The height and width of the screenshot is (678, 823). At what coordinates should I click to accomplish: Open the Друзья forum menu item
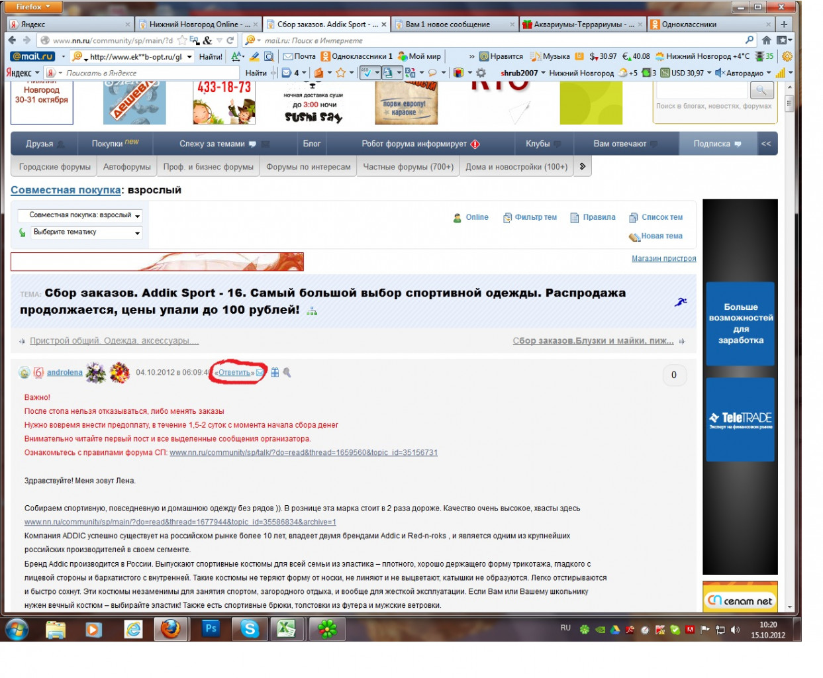tap(44, 144)
